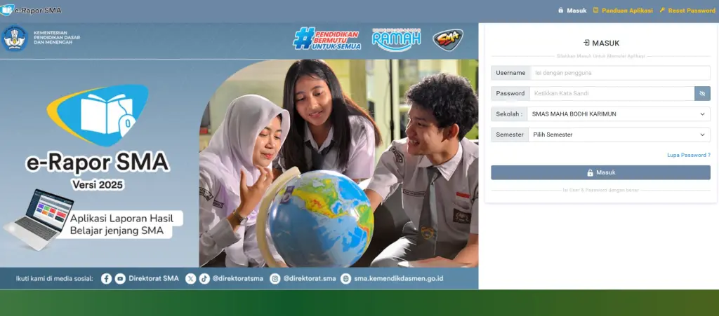Click the RAMAH logo in banner
The width and height of the screenshot is (719, 316).
click(x=396, y=39)
